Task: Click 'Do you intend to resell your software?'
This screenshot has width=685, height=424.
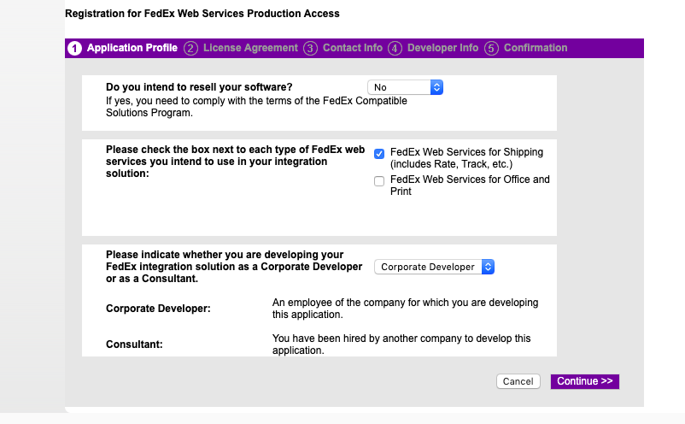Action: click(x=199, y=87)
